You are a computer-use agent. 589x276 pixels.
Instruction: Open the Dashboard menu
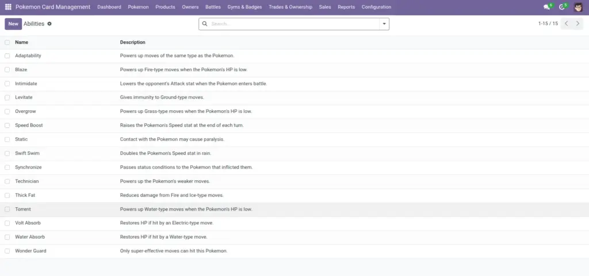[x=109, y=7]
